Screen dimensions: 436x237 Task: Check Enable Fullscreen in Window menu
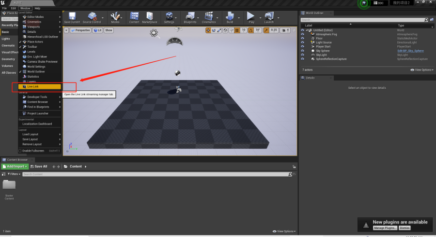tap(20, 151)
